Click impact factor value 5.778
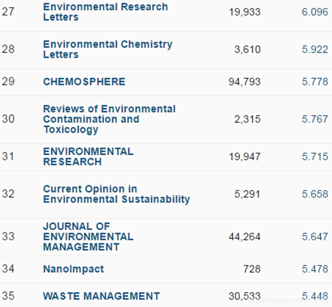This screenshot has height=307, width=332. (315, 82)
